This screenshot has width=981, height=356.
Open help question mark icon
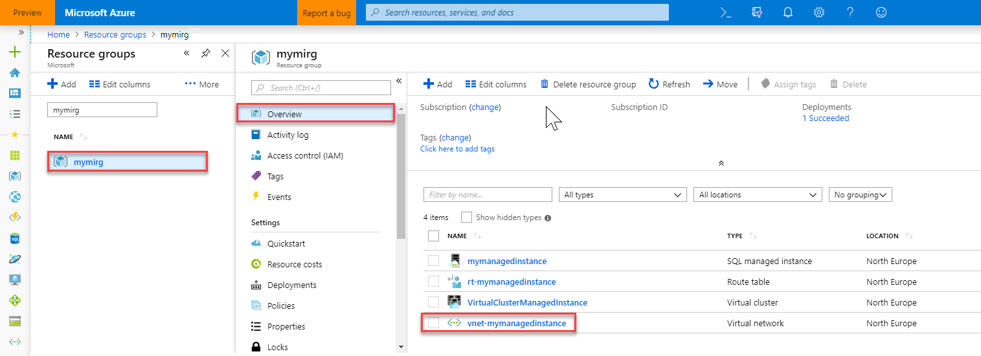(850, 12)
